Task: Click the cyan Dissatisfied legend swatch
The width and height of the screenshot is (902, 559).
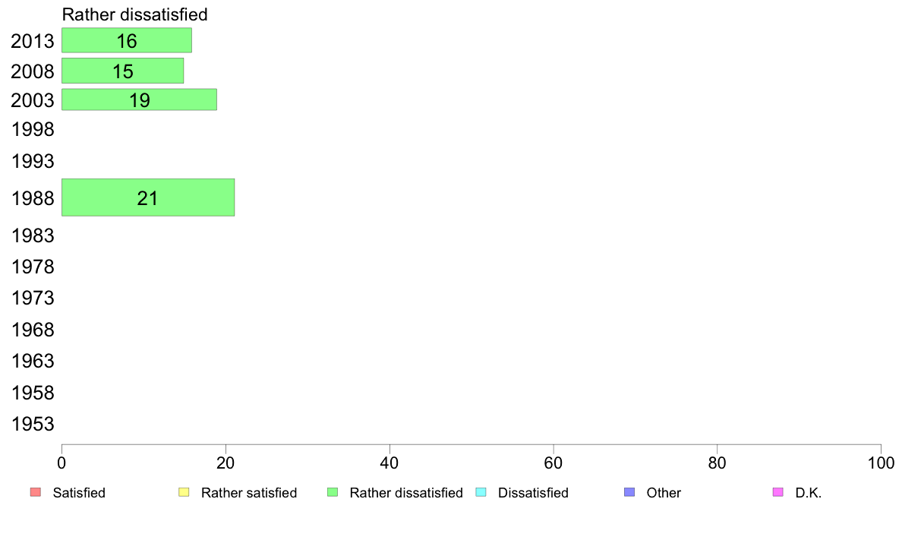Action: pyautogui.click(x=481, y=492)
